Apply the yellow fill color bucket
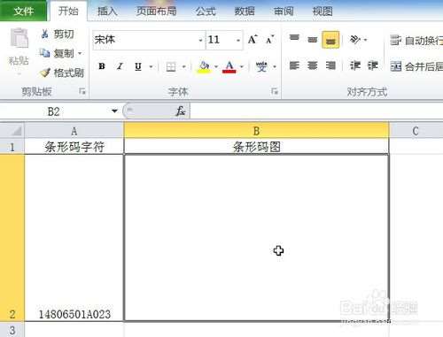The height and width of the screenshot is (337, 443). 204,66
